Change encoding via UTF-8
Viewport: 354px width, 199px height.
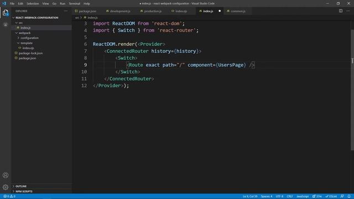coord(279,196)
